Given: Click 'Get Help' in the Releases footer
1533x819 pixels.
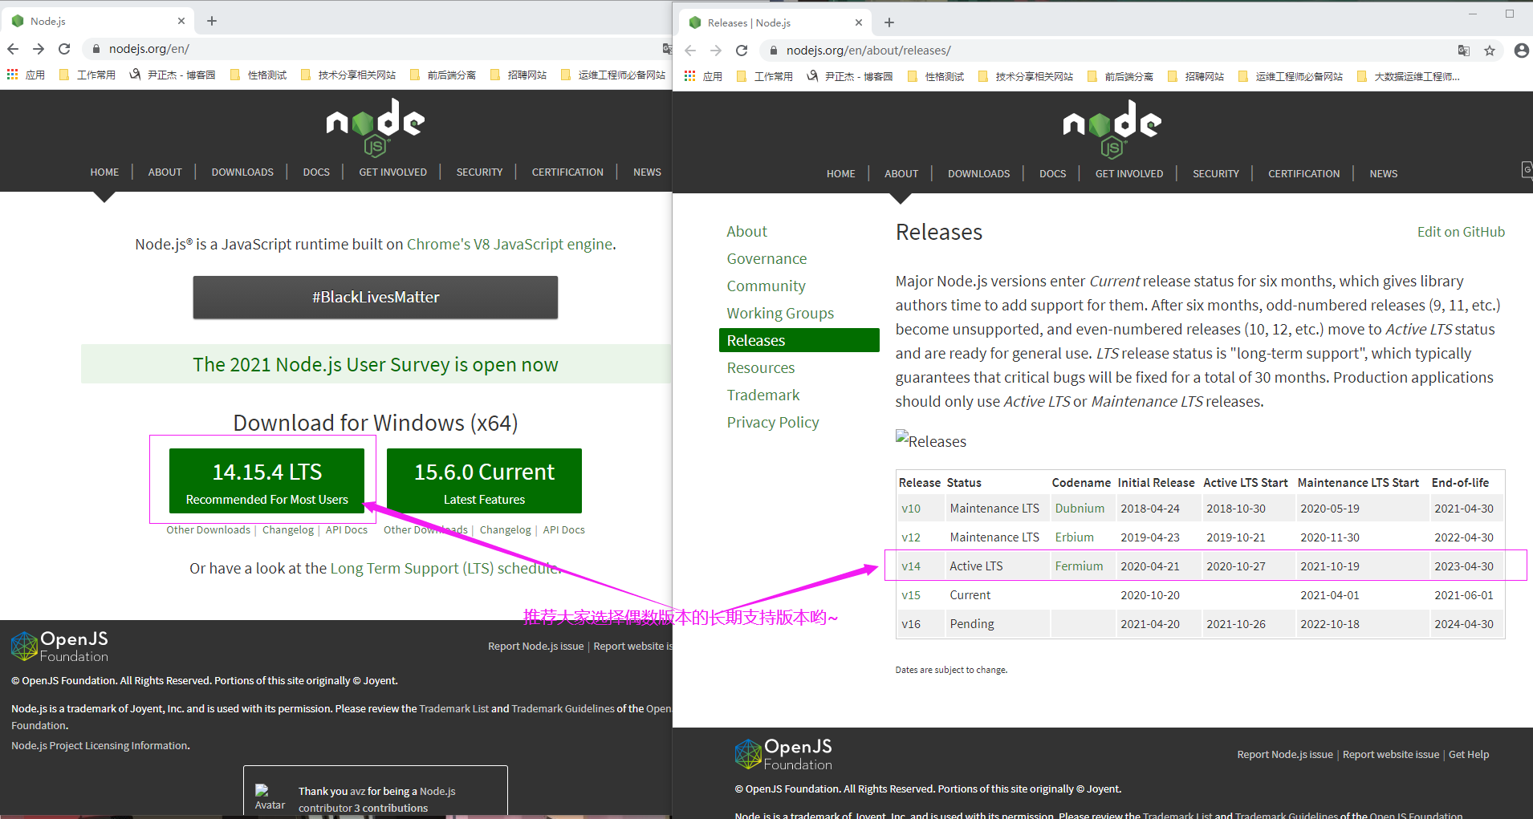Looking at the screenshot, I should [1469, 755].
